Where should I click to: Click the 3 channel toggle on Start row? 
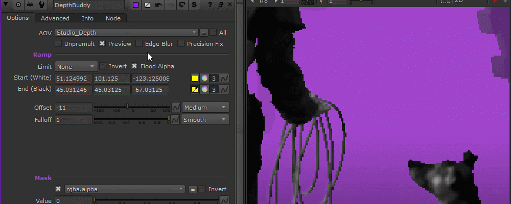coord(214,79)
